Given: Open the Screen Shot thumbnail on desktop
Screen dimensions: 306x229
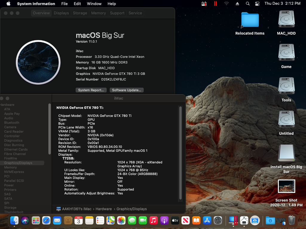Looking at the screenshot, I should click(x=286, y=186).
